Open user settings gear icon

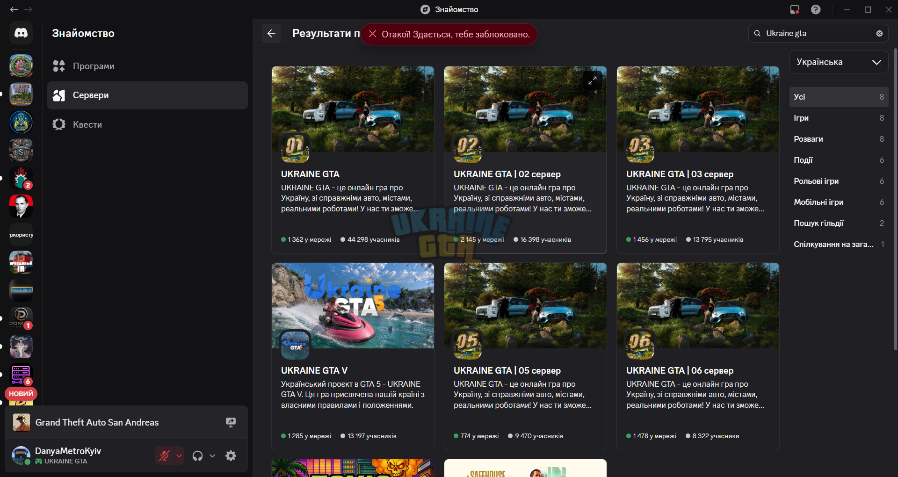(x=231, y=455)
